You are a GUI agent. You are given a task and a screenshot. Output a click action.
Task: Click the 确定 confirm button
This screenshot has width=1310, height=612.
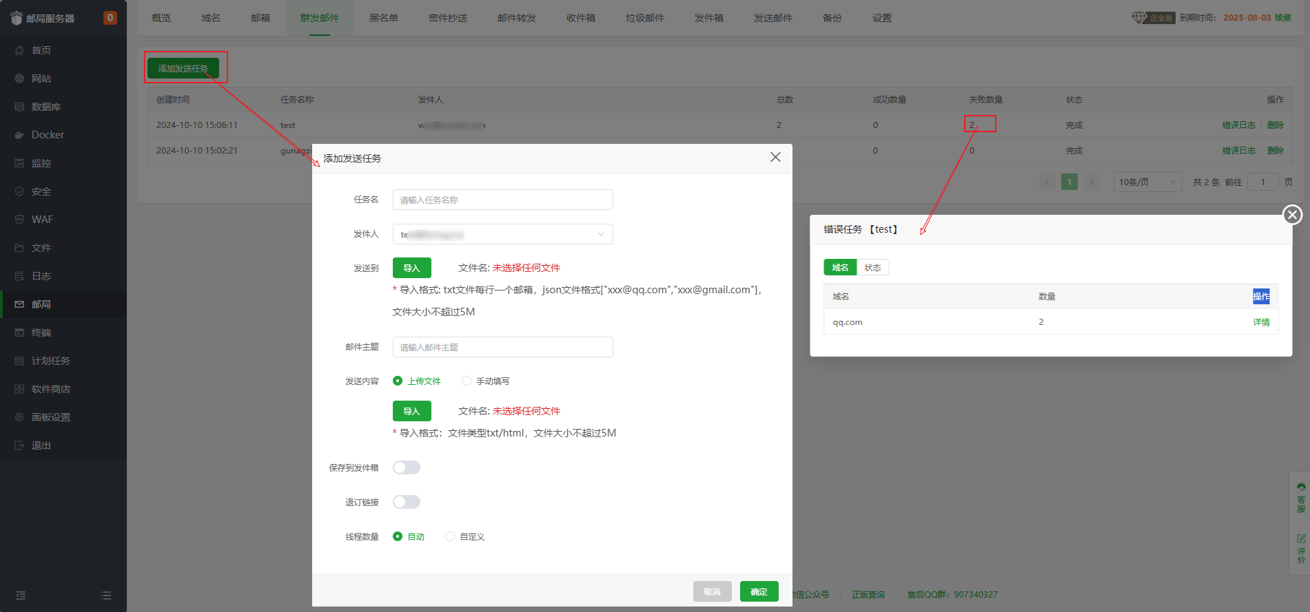click(759, 591)
